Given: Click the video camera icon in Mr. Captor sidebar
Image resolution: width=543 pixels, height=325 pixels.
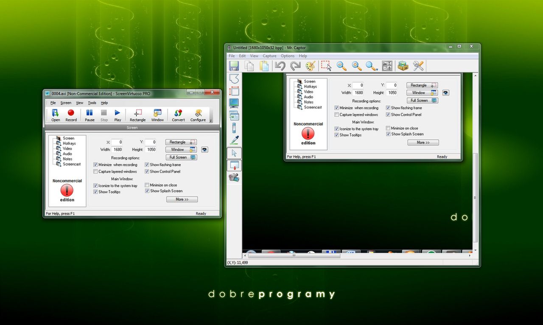Looking at the screenshot, I should pyautogui.click(x=234, y=178).
